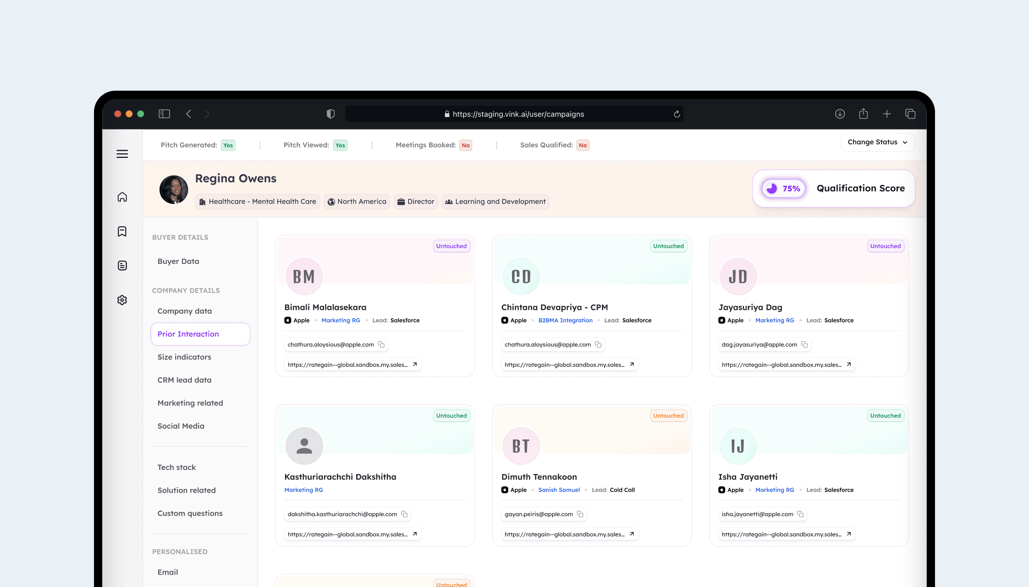The width and height of the screenshot is (1029, 587).
Task: Go to home via sidebar icon
Action: point(122,197)
